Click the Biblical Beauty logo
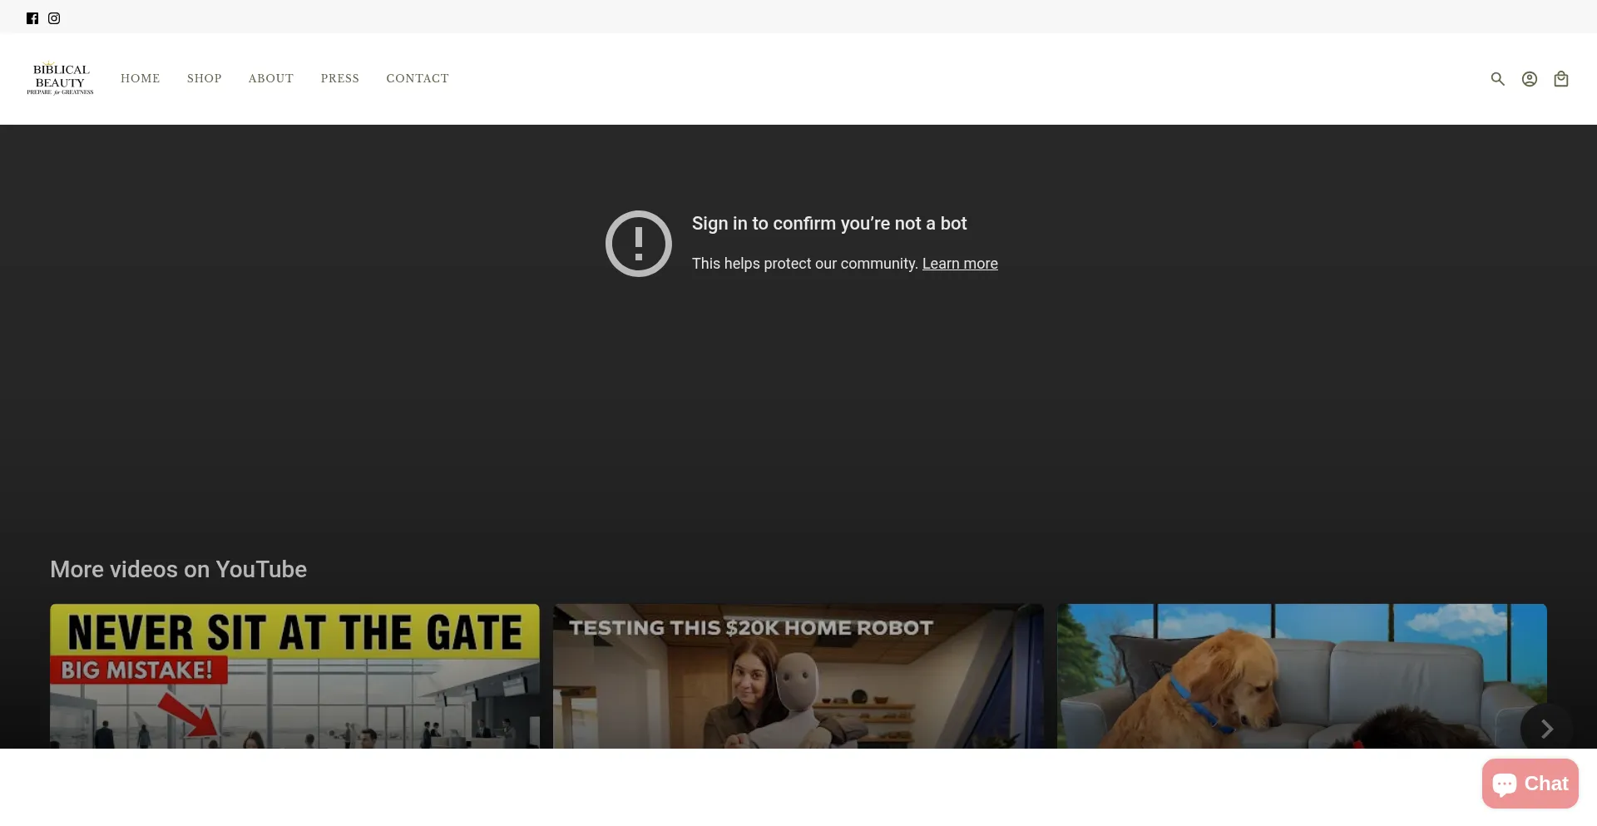Screen dimensions: 1597x826 coord(60,79)
